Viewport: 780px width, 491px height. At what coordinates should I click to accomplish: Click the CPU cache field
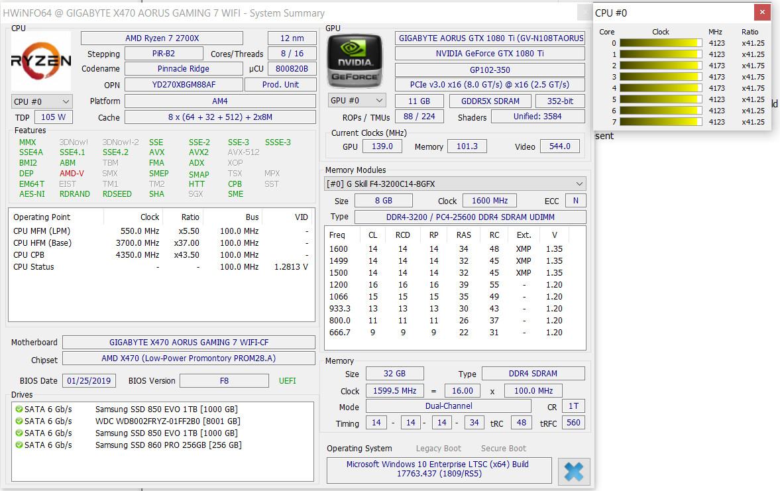[220, 117]
